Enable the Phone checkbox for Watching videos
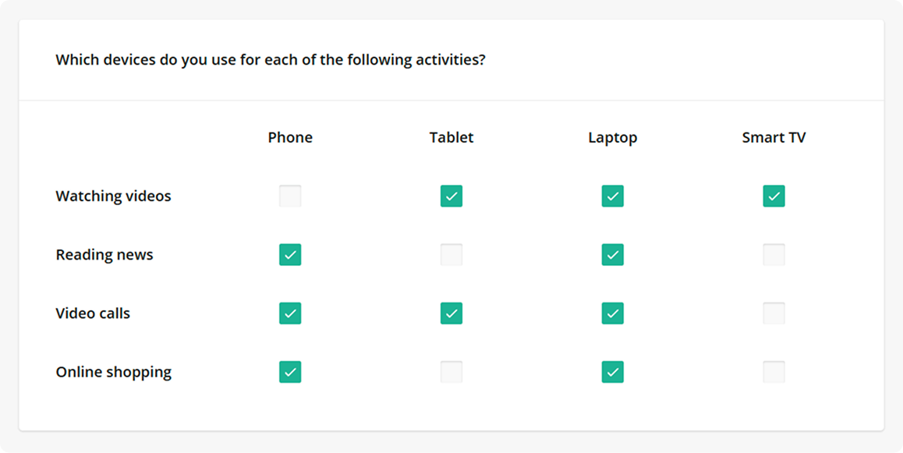This screenshot has width=903, height=453. click(290, 196)
